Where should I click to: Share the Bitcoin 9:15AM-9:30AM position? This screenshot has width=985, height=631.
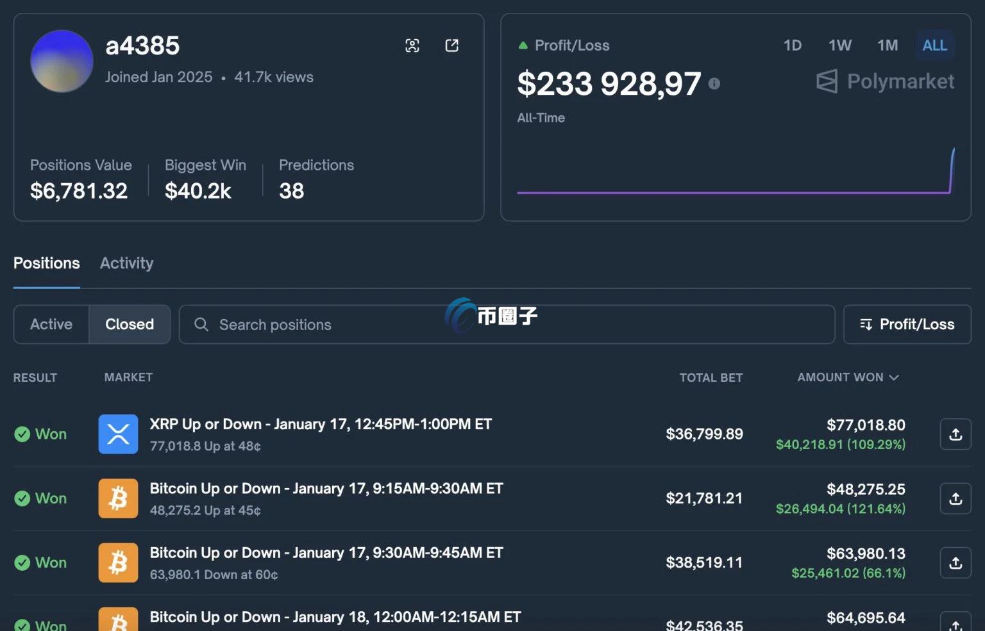click(956, 498)
